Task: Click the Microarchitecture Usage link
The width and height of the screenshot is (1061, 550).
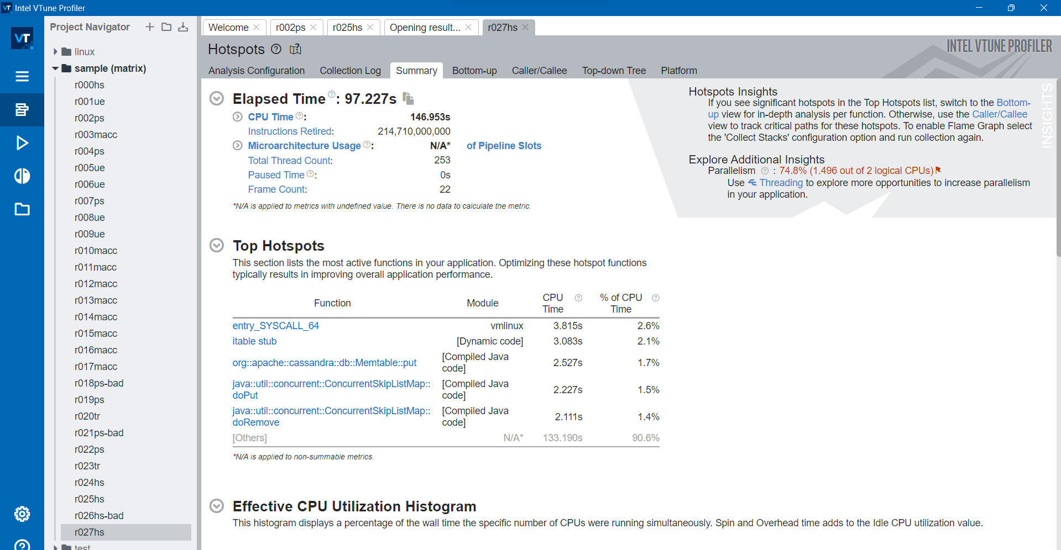Action: coord(305,145)
